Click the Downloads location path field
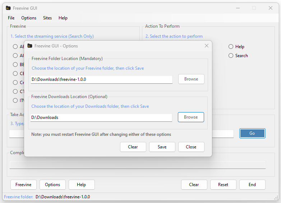Image resolution: width=281 pixels, height=203 pixels. 101,117
